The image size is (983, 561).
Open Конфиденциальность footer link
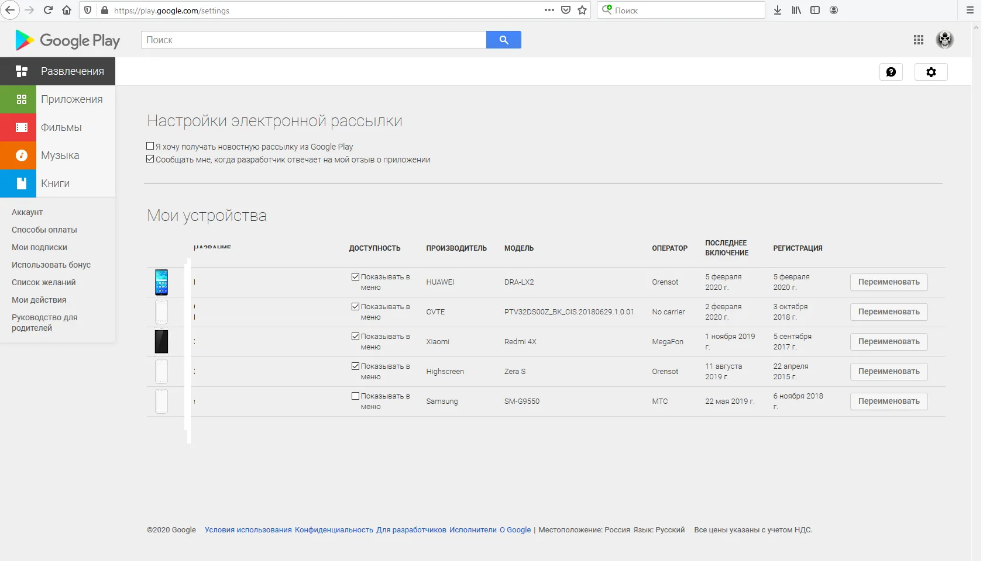pyautogui.click(x=334, y=530)
